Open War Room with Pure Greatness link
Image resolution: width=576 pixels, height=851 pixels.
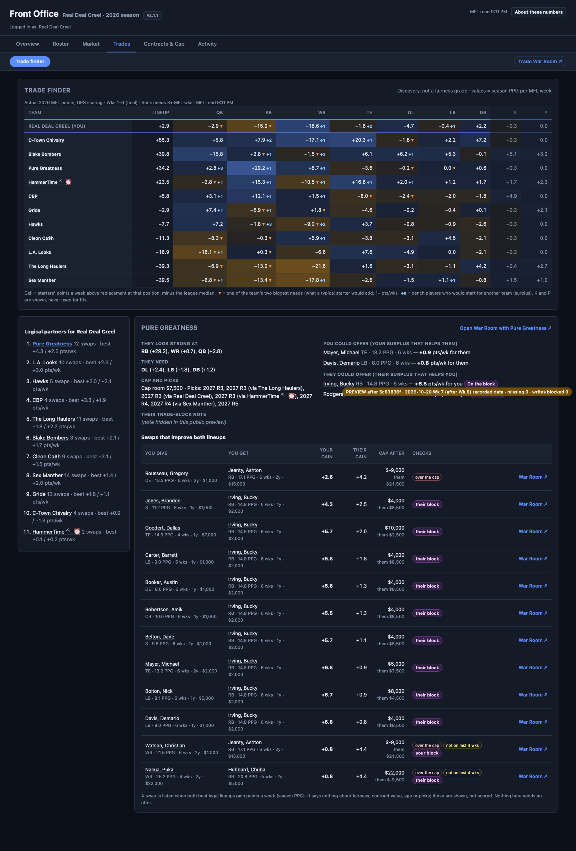pos(505,328)
